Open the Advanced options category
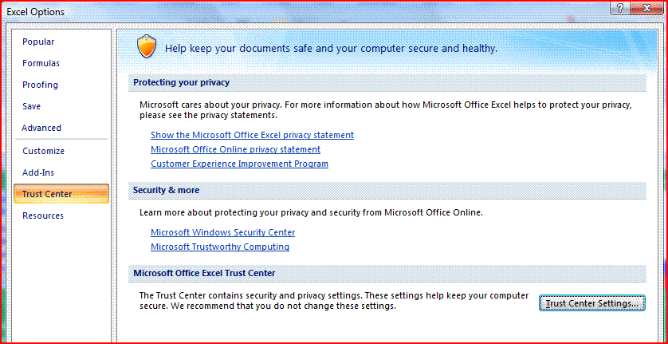668x344 pixels. pos(41,128)
